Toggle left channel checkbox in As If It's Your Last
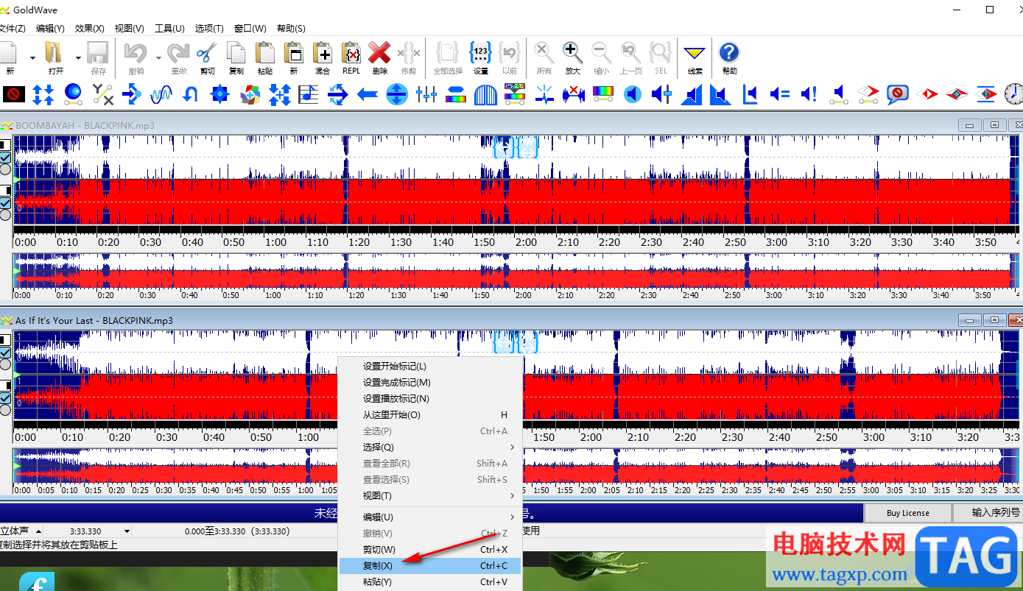1023x591 pixels. [5, 353]
